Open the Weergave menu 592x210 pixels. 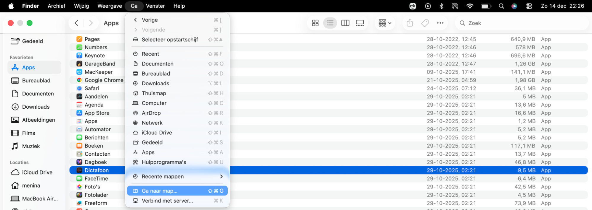pos(110,6)
